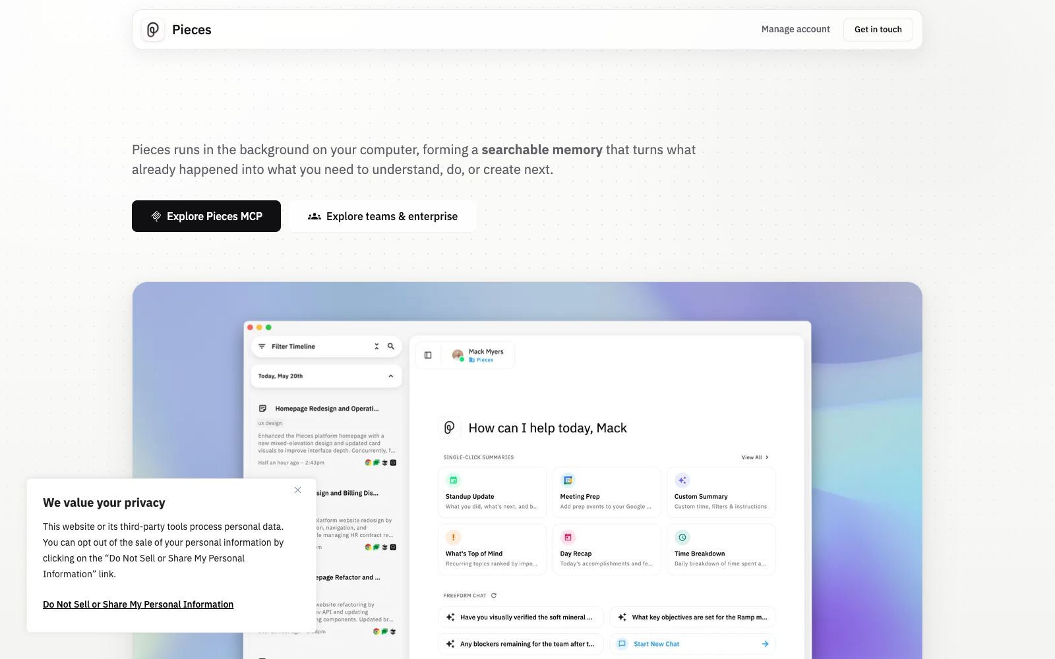
Task: Click the Explore Pieces MCP button
Action: [x=206, y=216]
